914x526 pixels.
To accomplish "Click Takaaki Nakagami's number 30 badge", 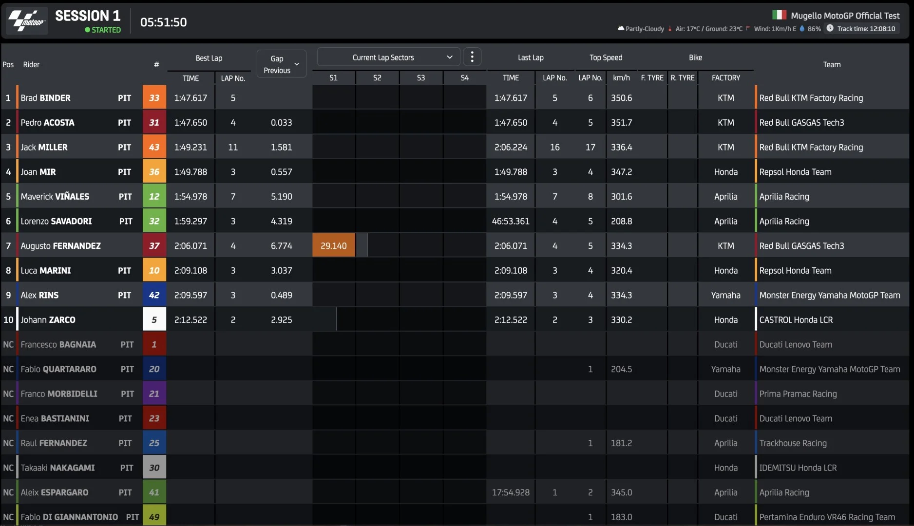I will click(x=154, y=468).
